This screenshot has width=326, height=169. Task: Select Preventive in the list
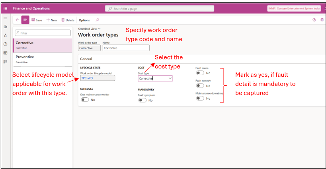(x=43, y=59)
